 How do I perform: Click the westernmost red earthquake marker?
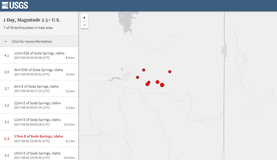point(138,77)
